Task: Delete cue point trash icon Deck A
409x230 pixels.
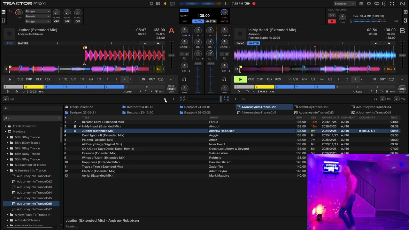Action: click(156, 92)
